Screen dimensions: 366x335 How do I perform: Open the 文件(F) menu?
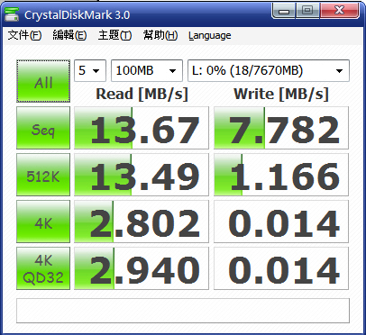click(24, 35)
